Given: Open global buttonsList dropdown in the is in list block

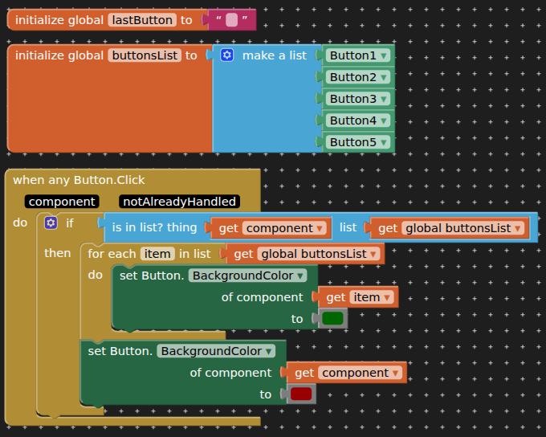Looking at the screenshot, I should (x=519, y=228).
